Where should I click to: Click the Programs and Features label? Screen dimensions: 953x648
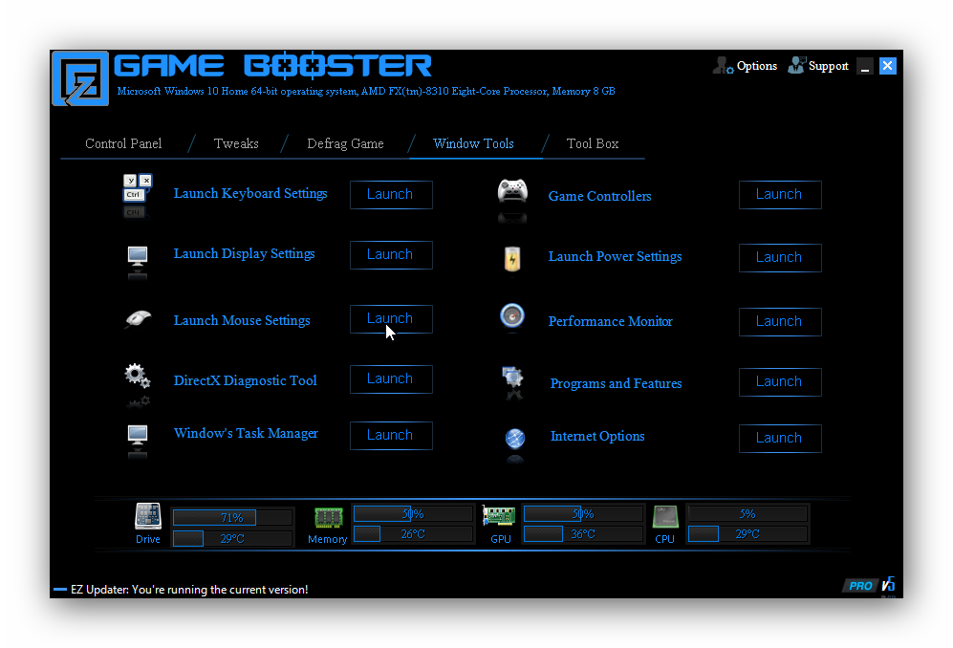coord(617,383)
